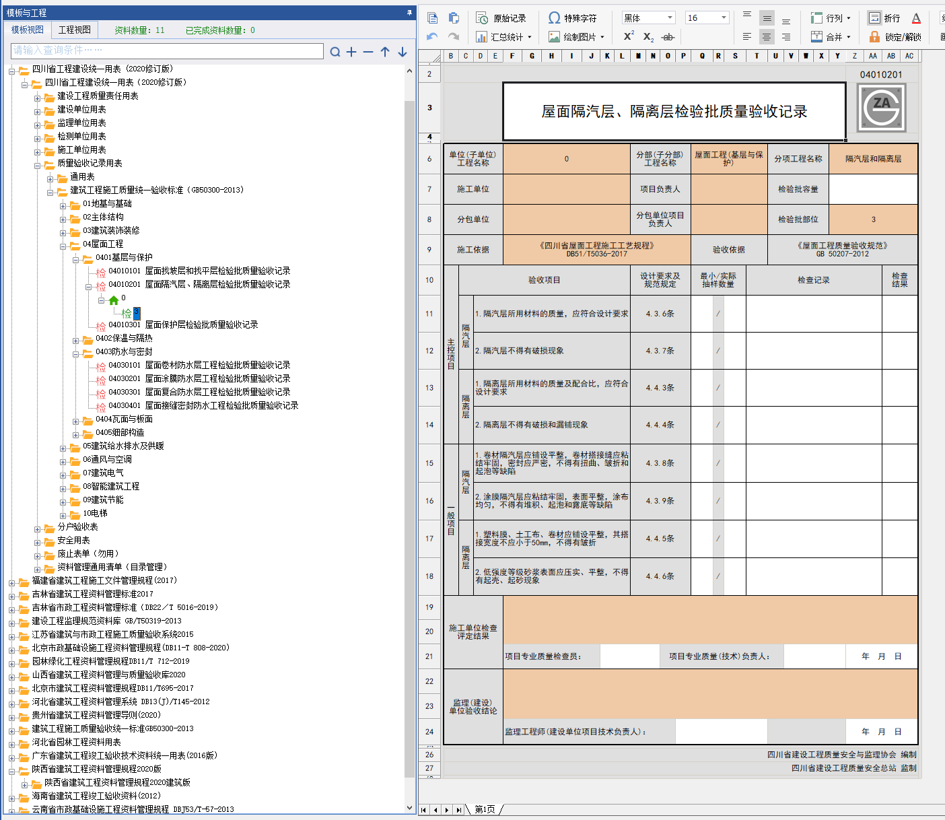Image resolution: width=945 pixels, height=820 pixels.
Task: Apply superscript formatting
Action: [629, 36]
